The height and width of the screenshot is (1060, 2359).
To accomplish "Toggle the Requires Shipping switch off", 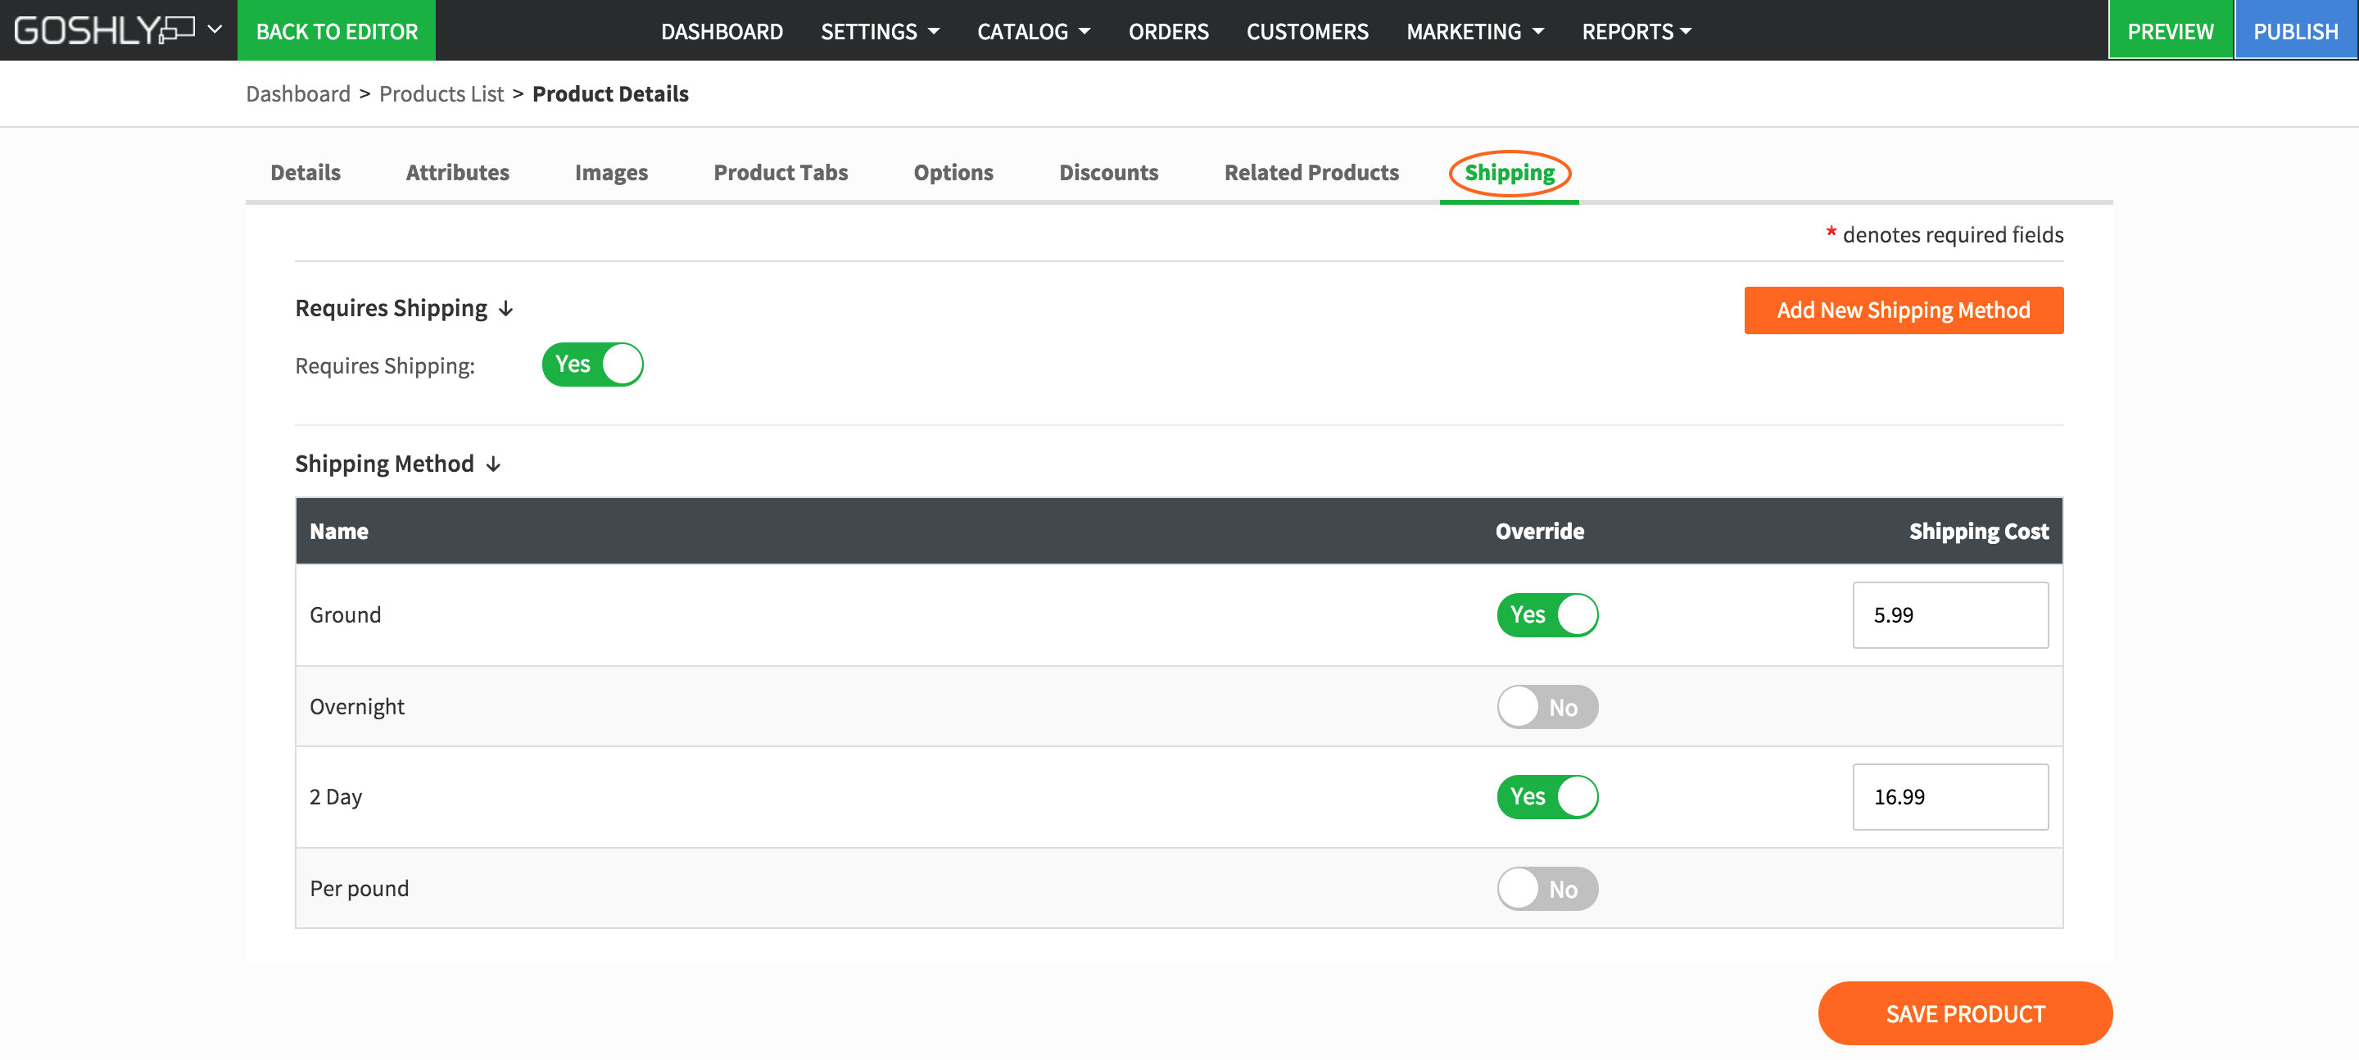I will point(592,365).
